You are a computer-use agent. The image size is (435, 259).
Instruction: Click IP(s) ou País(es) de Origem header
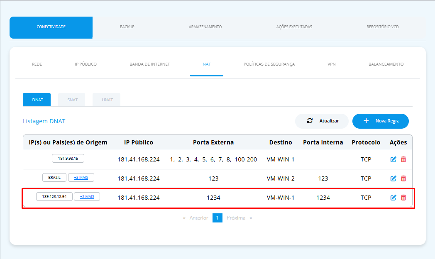(x=68, y=142)
